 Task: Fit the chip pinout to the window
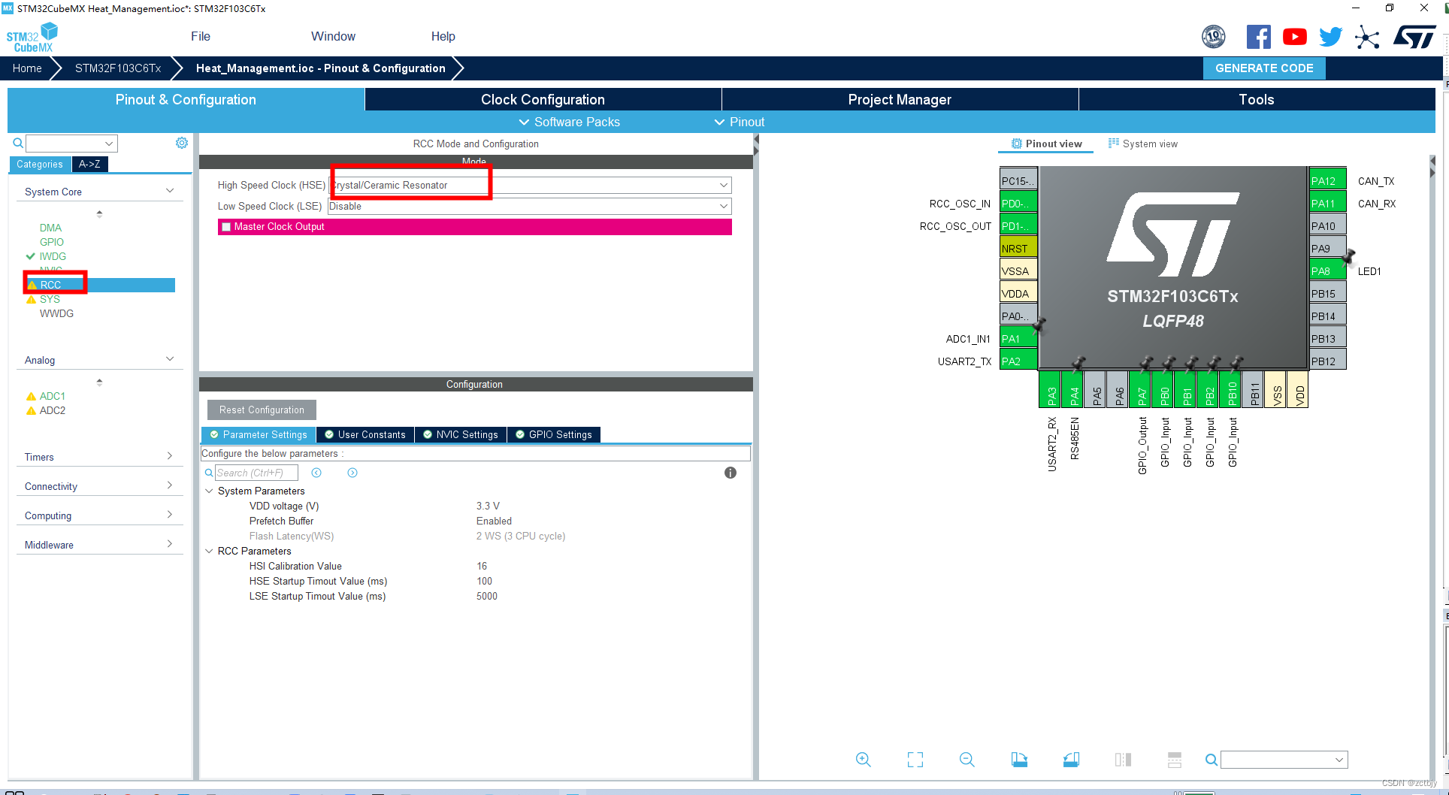(915, 760)
